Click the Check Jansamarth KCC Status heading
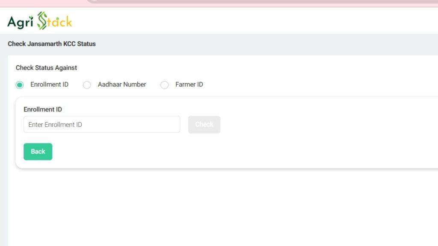 52,44
